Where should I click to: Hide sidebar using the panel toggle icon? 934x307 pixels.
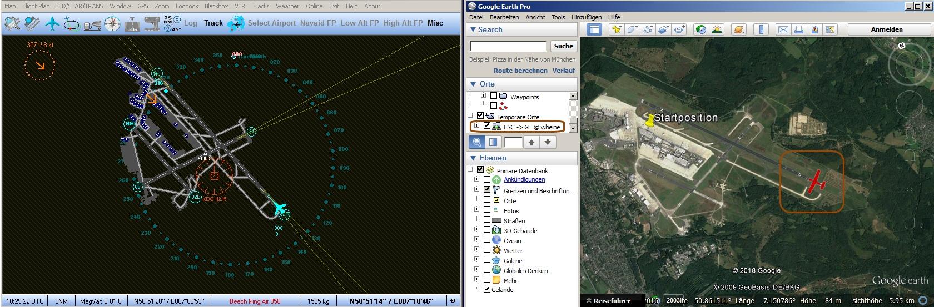click(594, 29)
